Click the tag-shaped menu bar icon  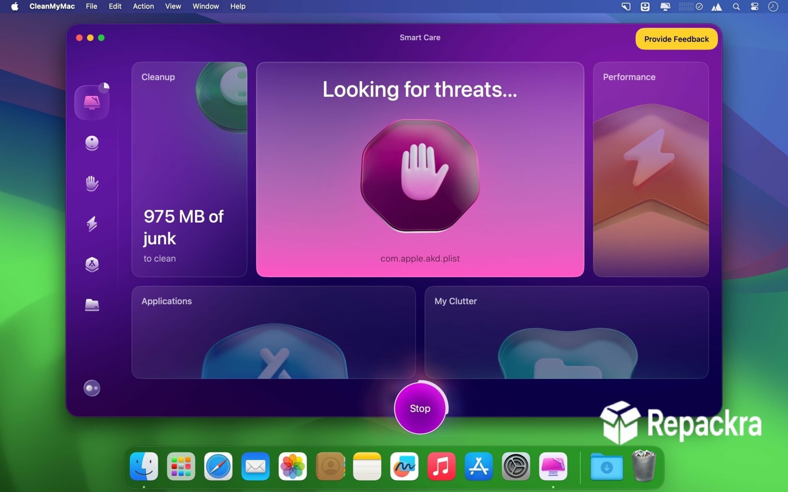click(x=626, y=7)
